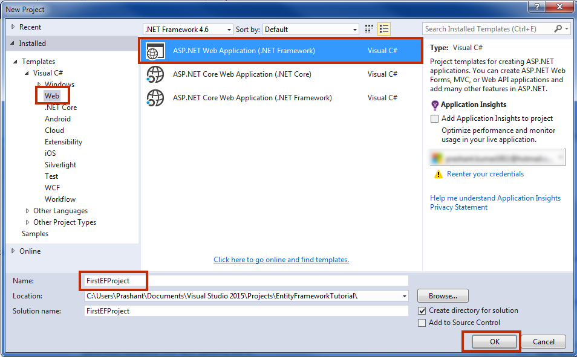Click Reenter your credentials link
This screenshot has height=357, width=577.
point(486,174)
